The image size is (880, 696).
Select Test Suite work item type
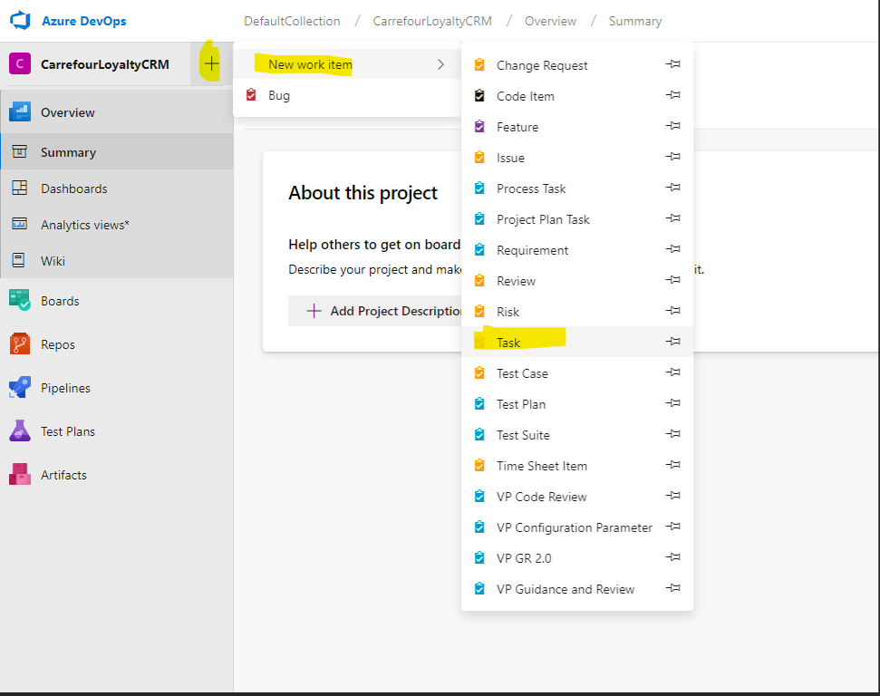tap(577, 434)
